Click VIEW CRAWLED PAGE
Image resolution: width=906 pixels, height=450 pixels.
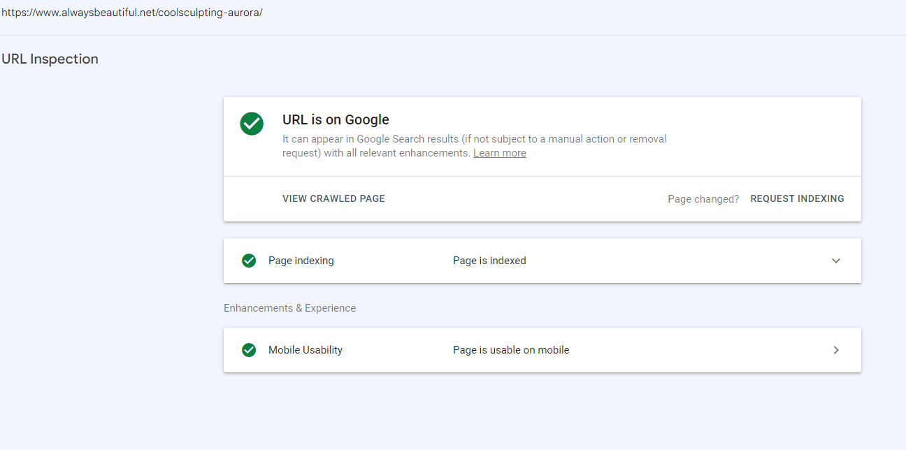[333, 198]
